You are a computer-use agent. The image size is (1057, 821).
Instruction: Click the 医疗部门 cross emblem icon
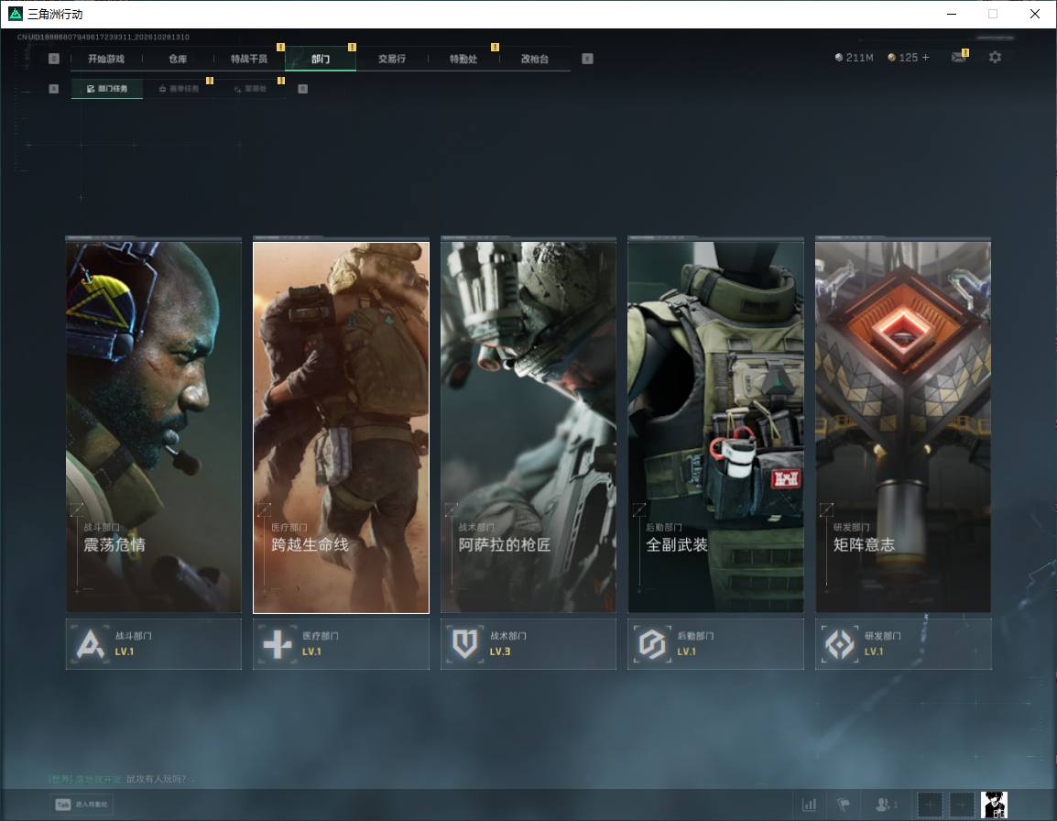[278, 644]
